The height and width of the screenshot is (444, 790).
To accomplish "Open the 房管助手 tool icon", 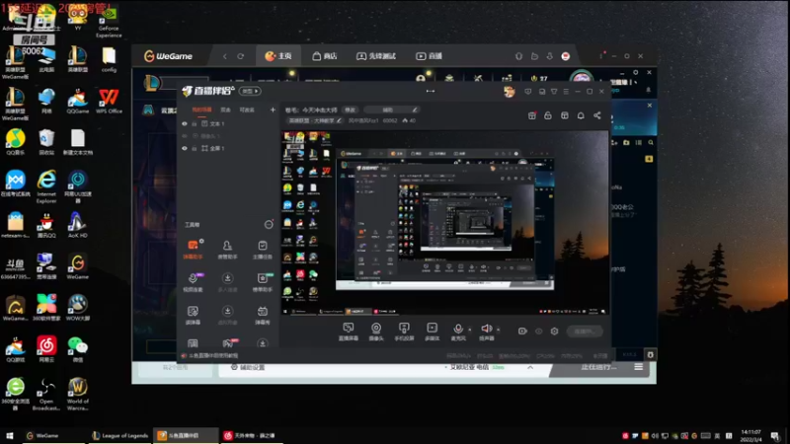I will coord(227,249).
